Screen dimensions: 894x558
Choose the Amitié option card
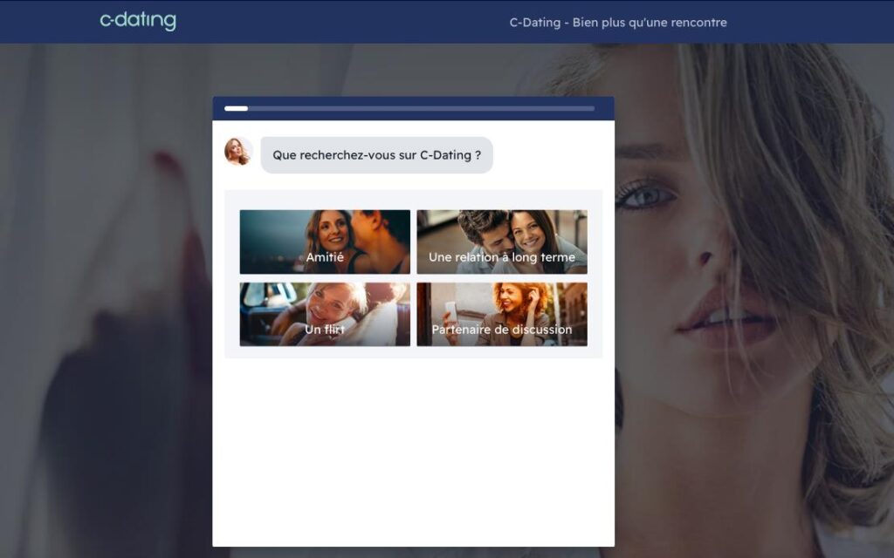point(325,242)
